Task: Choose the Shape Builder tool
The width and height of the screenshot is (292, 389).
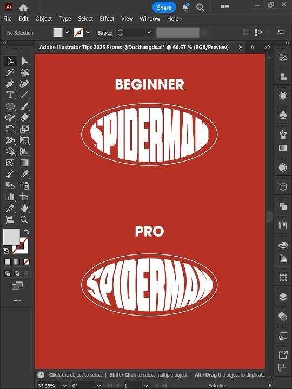Action: click(x=10, y=152)
